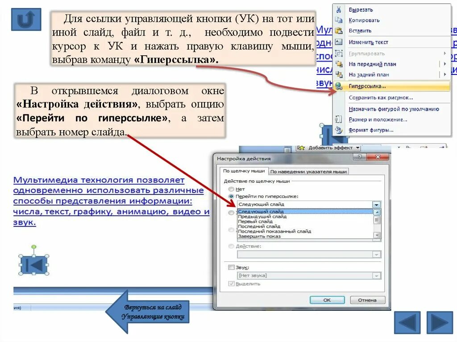Choose Гиперссылка... from the context menu

coord(392,86)
